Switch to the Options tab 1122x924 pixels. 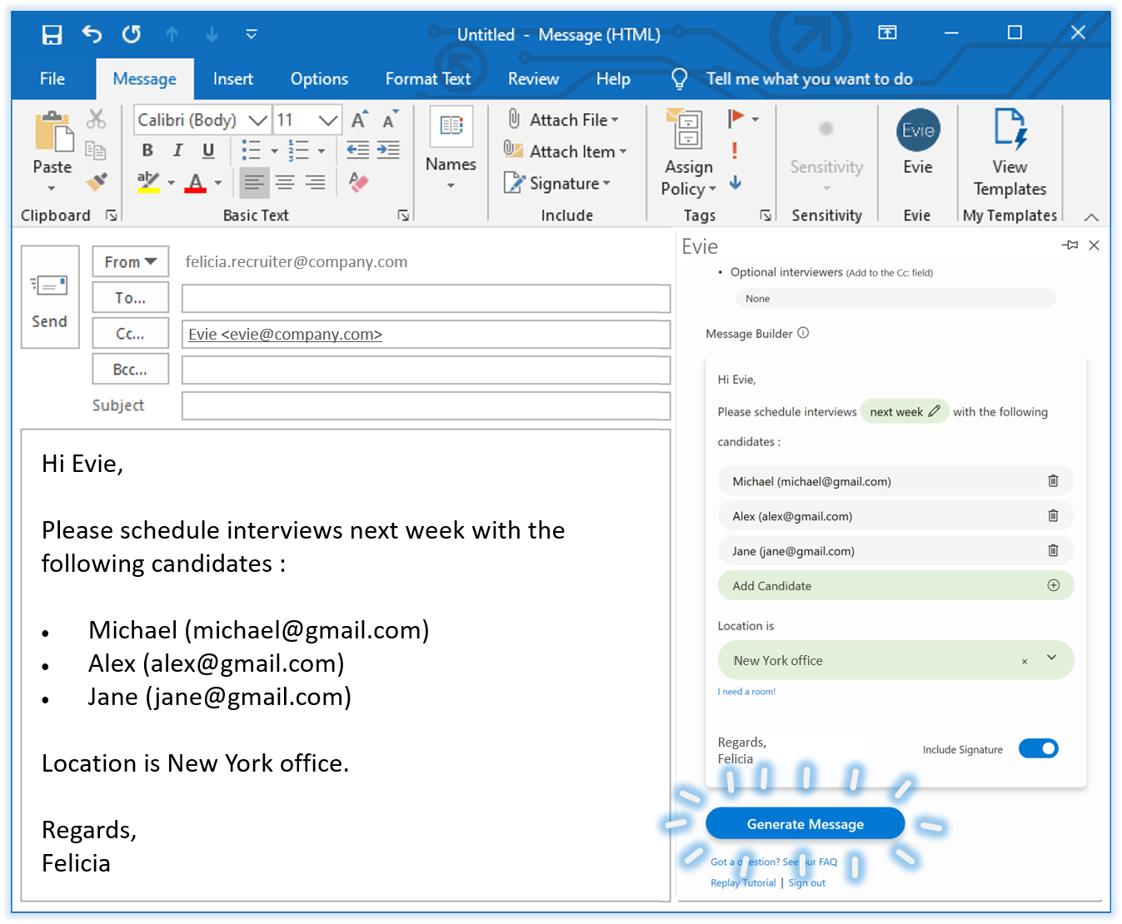319,78
